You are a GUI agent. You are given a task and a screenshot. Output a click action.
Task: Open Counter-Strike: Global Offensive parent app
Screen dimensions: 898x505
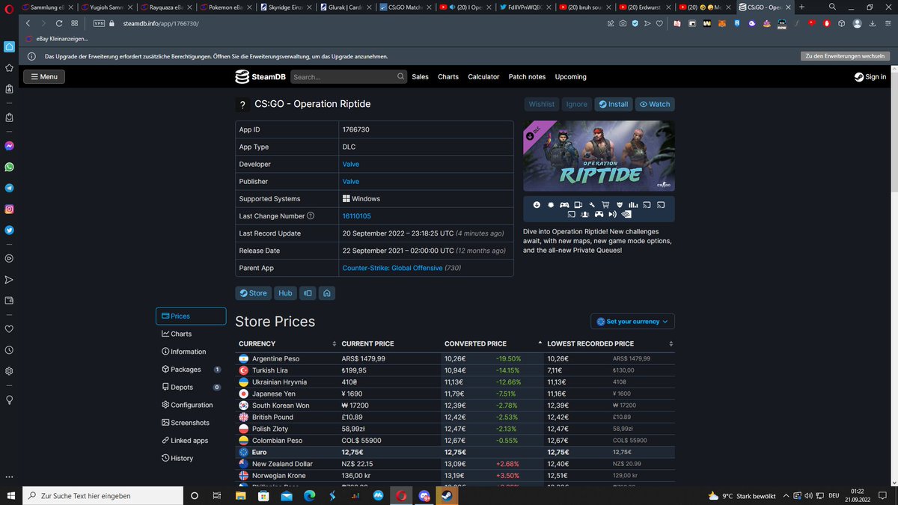coord(392,268)
